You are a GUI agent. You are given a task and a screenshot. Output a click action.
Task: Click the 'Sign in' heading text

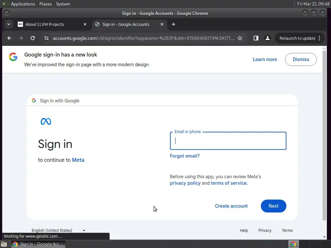pos(55,144)
